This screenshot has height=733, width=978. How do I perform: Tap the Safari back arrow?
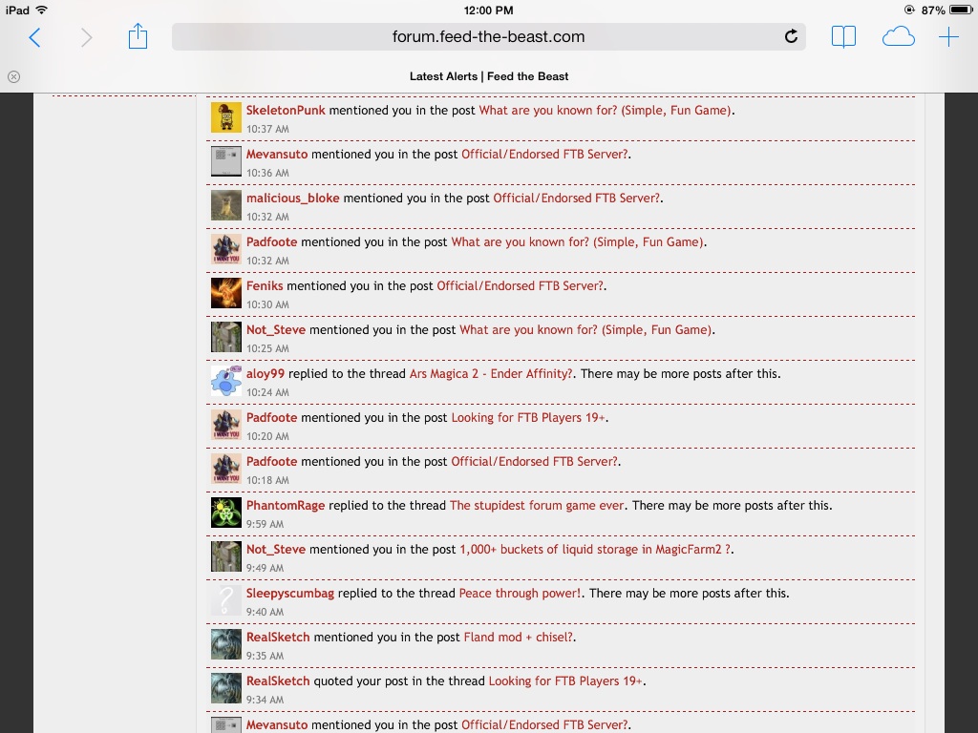pyautogui.click(x=35, y=37)
